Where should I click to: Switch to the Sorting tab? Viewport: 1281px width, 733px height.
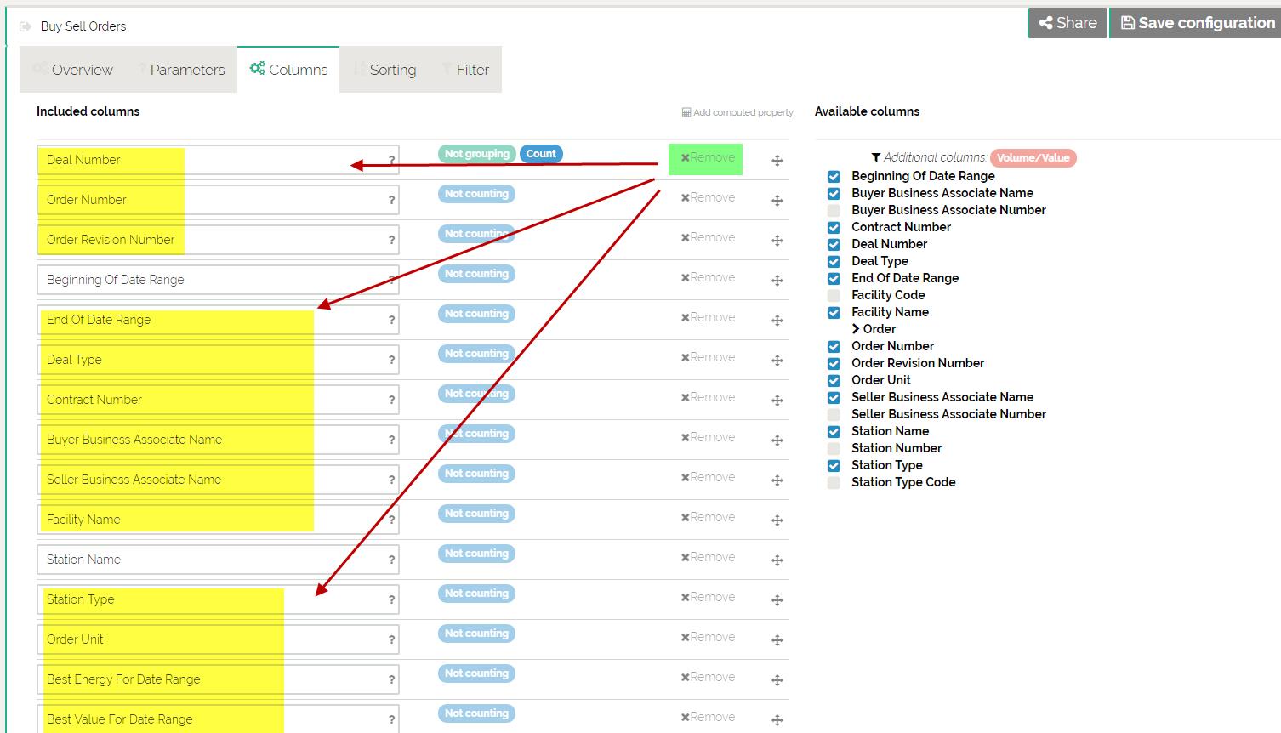coord(384,70)
